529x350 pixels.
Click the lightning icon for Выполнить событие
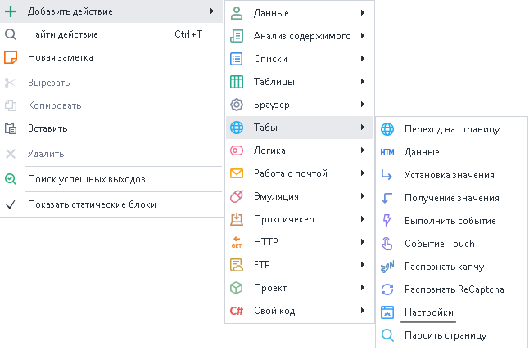(387, 221)
